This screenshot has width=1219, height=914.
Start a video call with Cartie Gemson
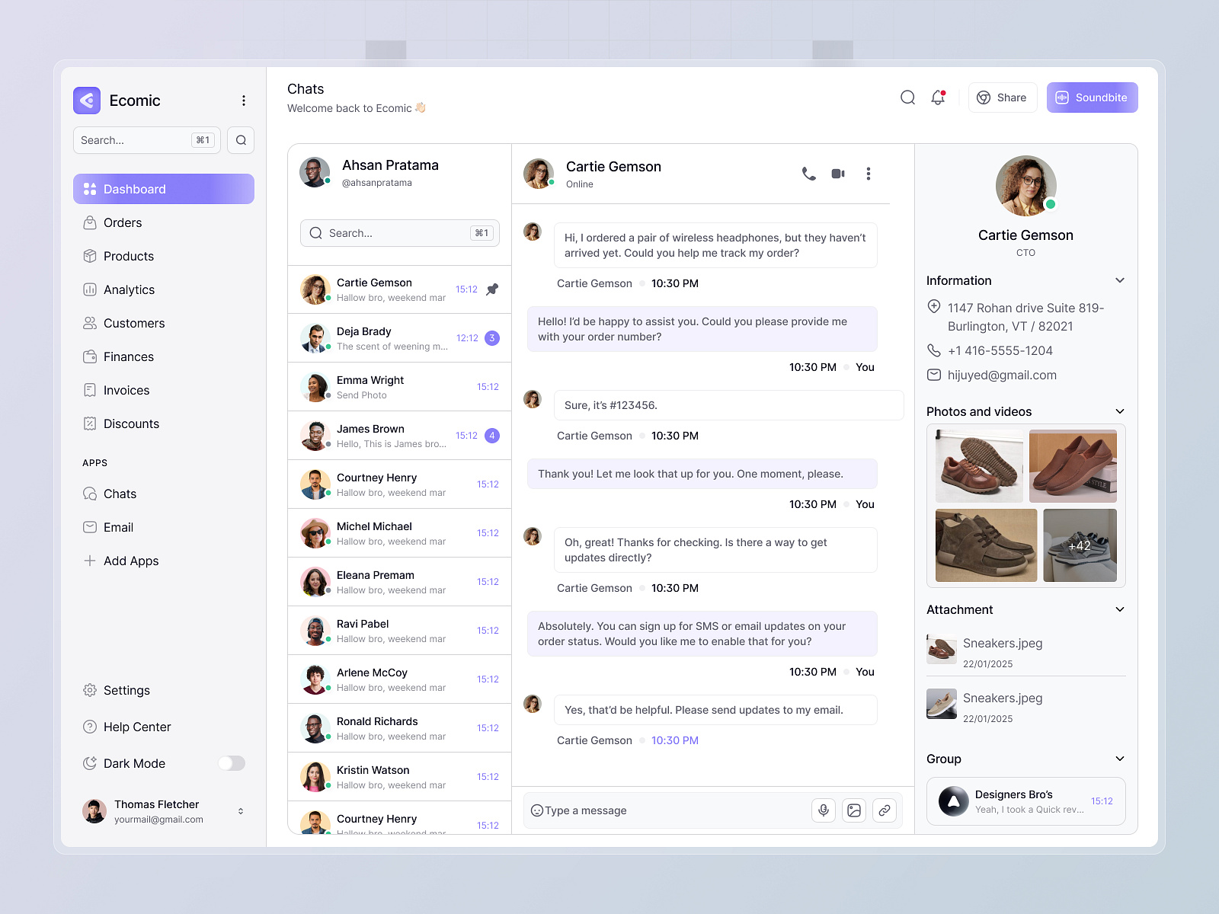click(838, 174)
